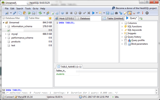
Task: Click the paste toolbar icon
Action: pyautogui.click(x=25, y=13)
